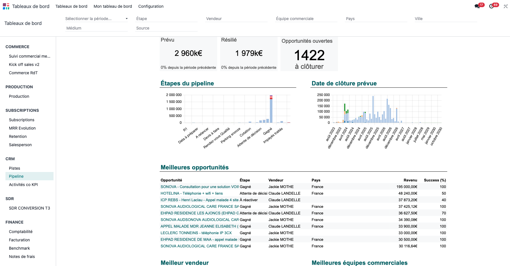Open the activities clock icon
This screenshot has height=266, width=510.
(492, 6)
